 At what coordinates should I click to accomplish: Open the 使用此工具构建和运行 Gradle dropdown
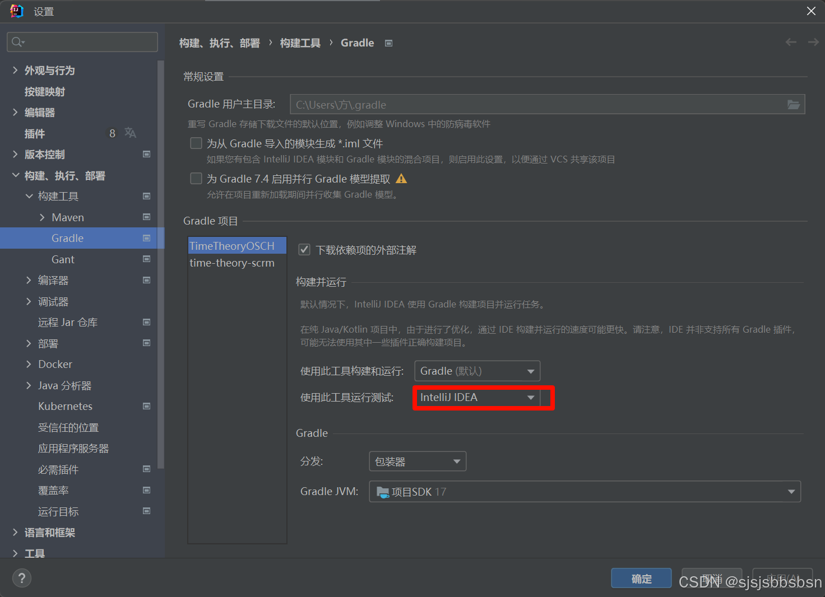[477, 371]
